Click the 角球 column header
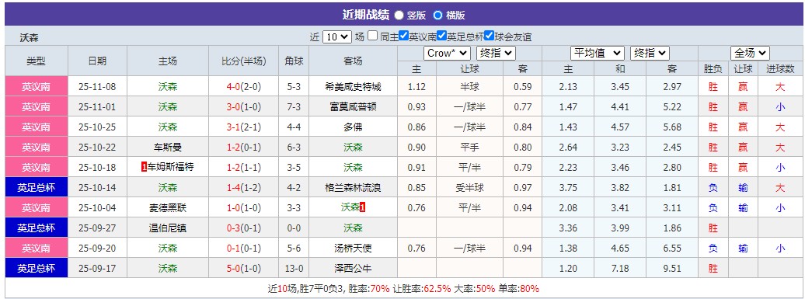This screenshot has width=805, height=299. point(294,61)
